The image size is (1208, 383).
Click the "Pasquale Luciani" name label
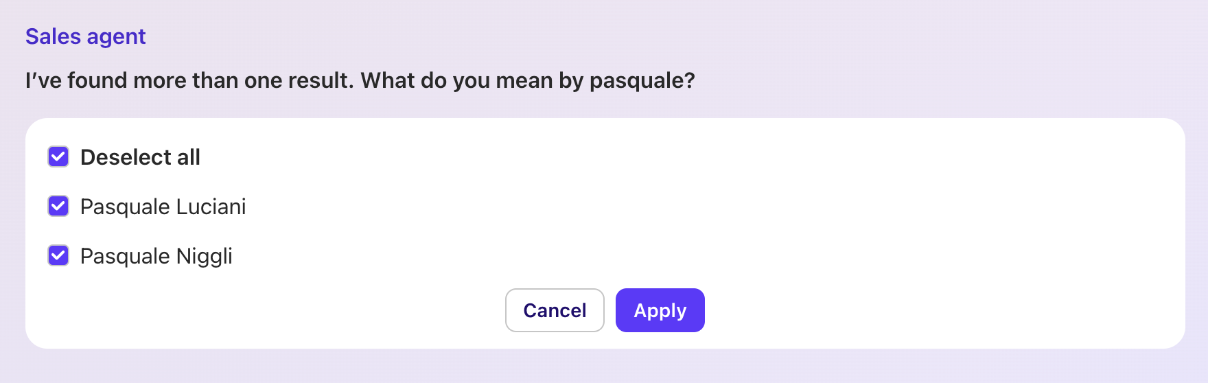(x=163, y=207)
